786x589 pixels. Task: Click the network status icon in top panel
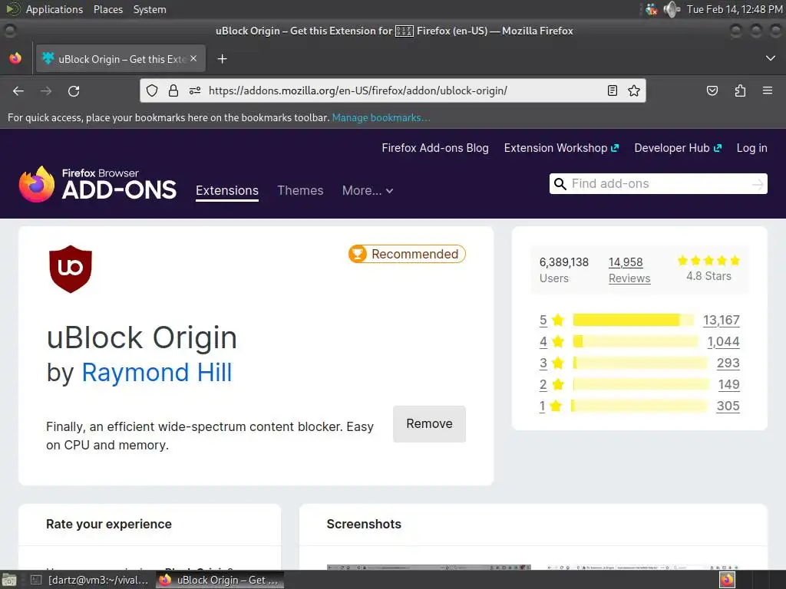click(651, 9)
